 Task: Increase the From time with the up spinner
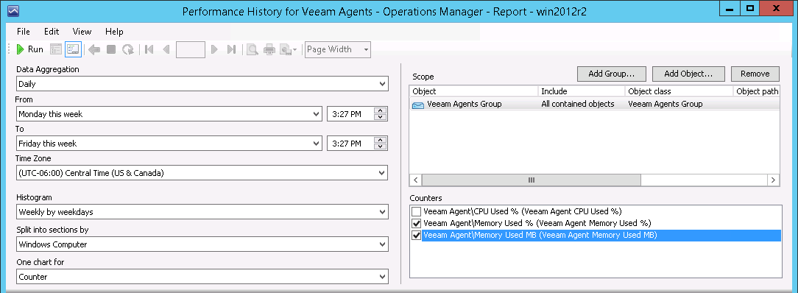pyautogui.click(x=380, y=110)
